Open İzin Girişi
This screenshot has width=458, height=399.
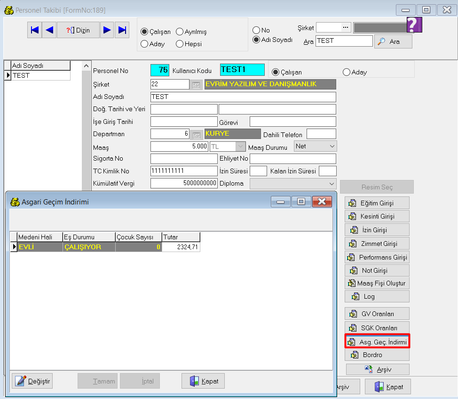[377, 230]
